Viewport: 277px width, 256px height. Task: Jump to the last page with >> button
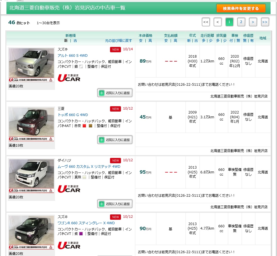click(265, 22)
